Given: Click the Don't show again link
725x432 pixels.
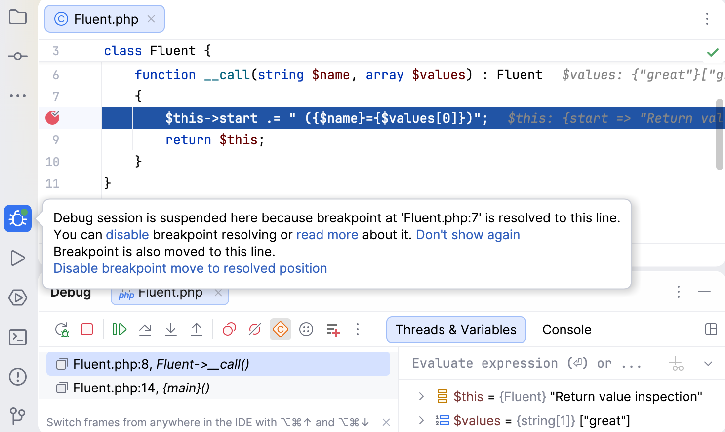Looking at the screenshot, I should point(467,235).
